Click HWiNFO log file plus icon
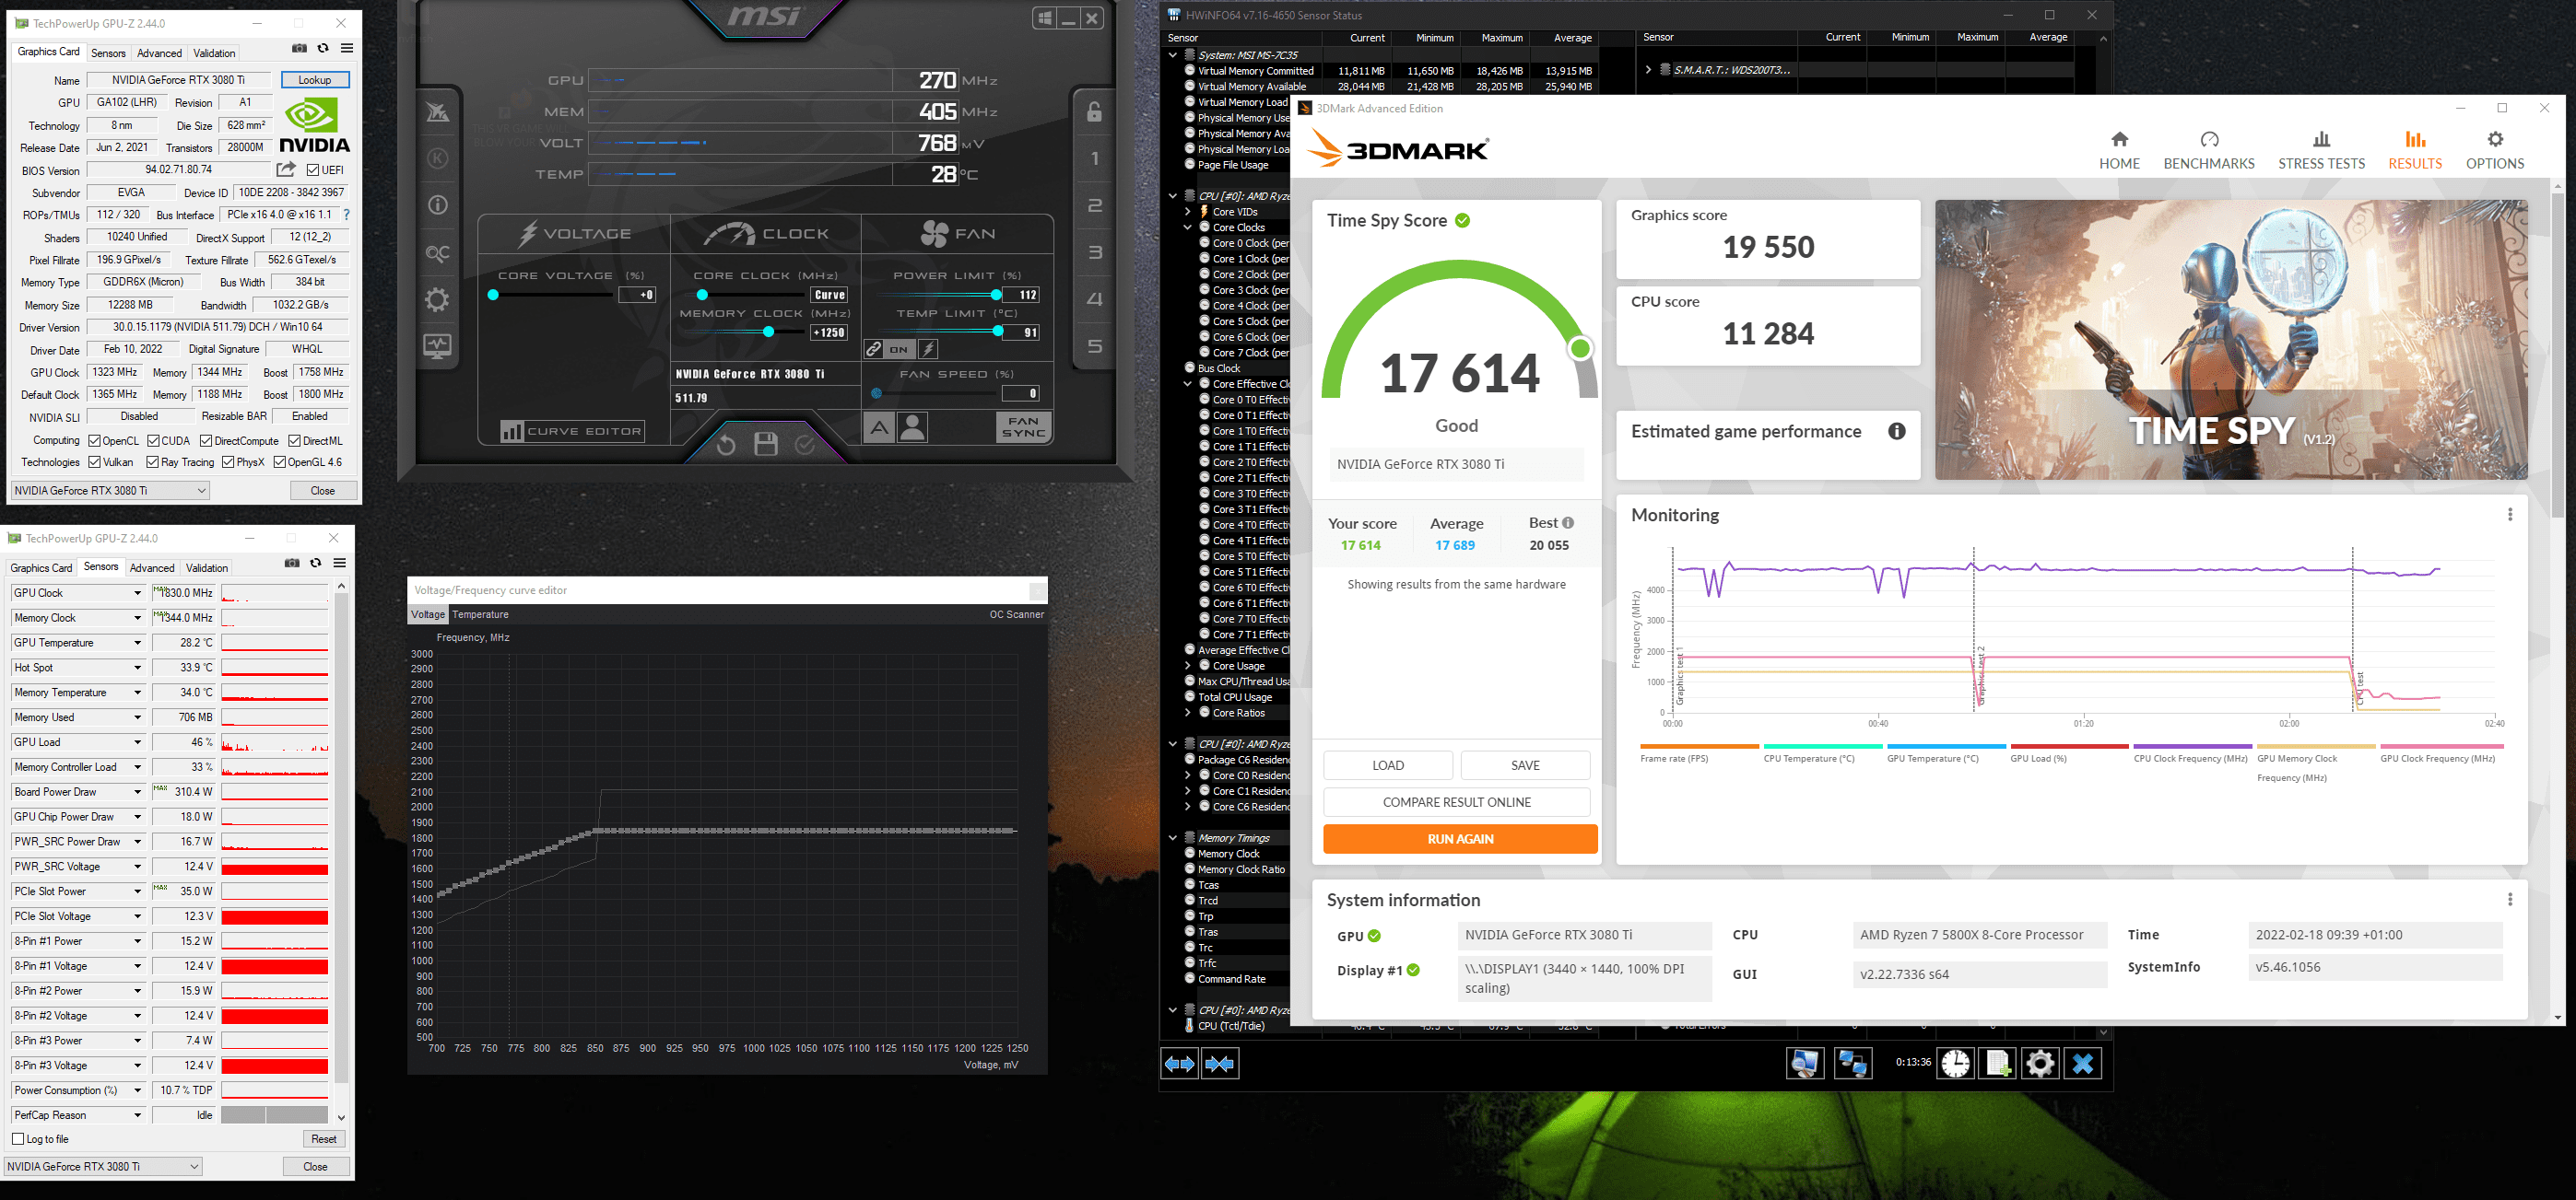This screenshot has height=1200, width=2576. pyautogui.click(x=1997, y=1064)
